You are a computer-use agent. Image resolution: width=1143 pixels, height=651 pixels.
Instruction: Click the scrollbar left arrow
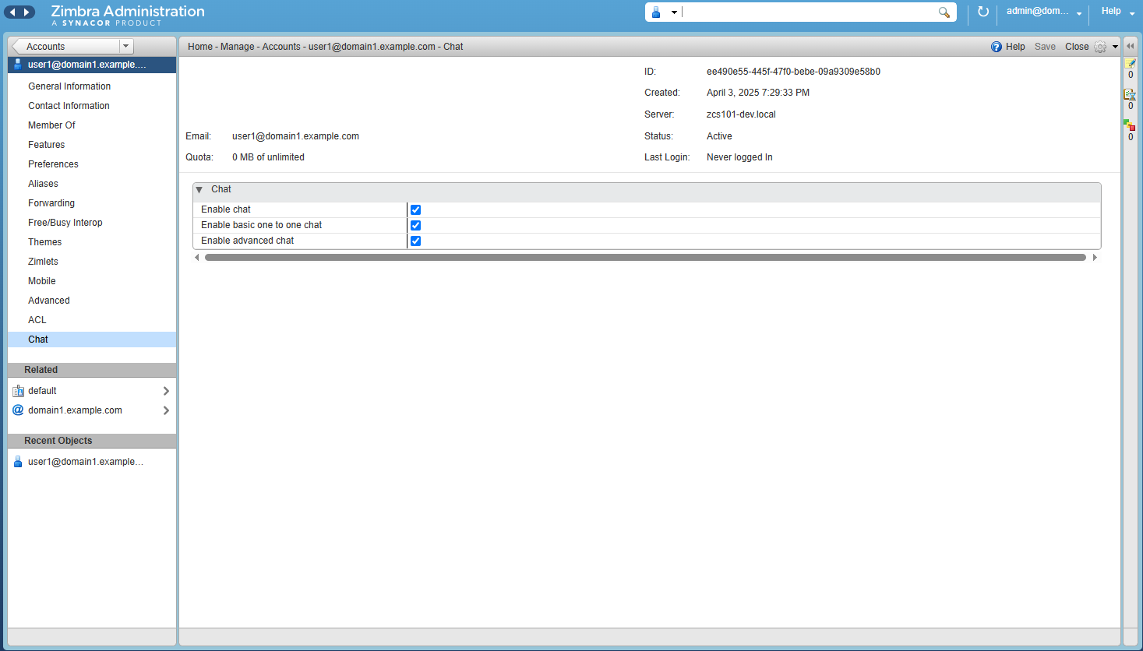(x=197, y=258)
